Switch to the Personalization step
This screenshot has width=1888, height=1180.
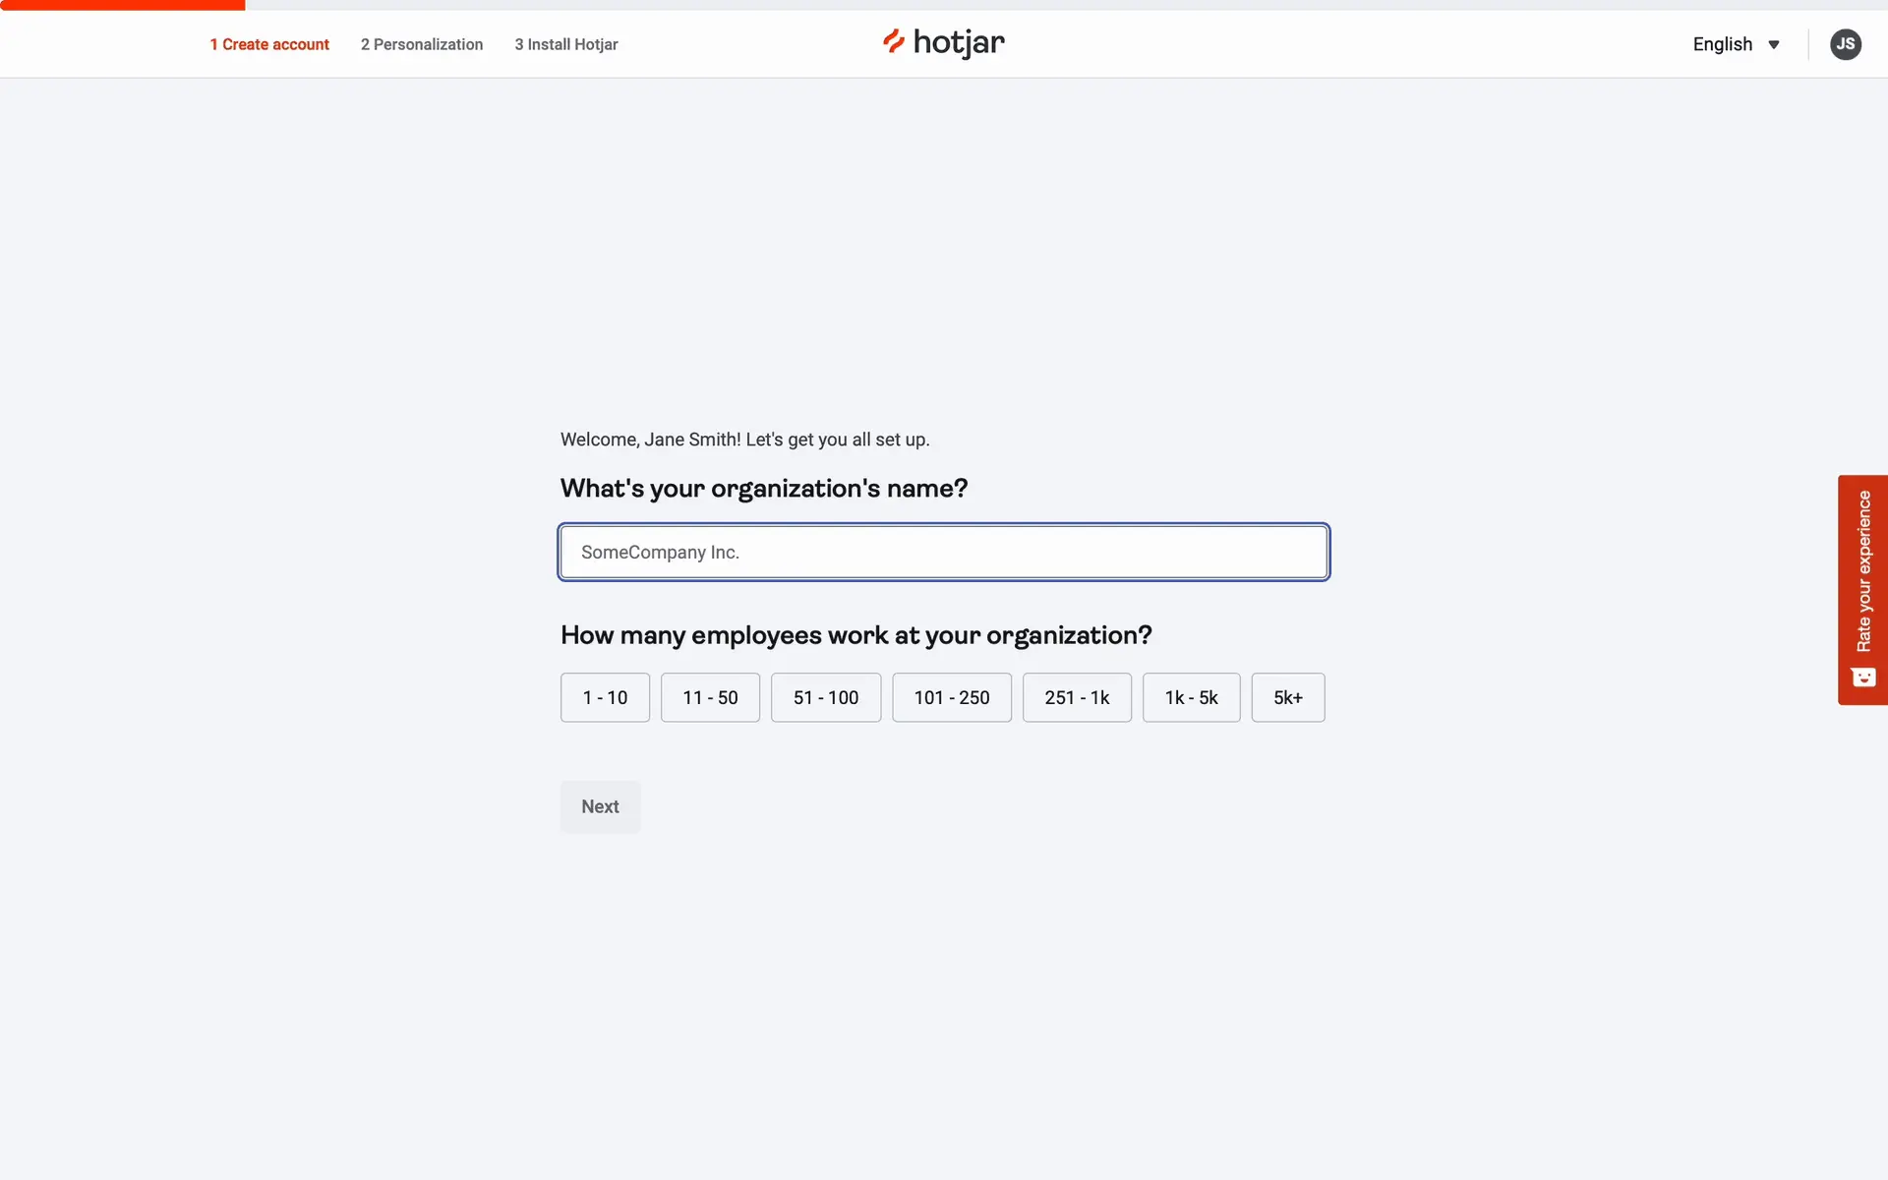point(422,44)
